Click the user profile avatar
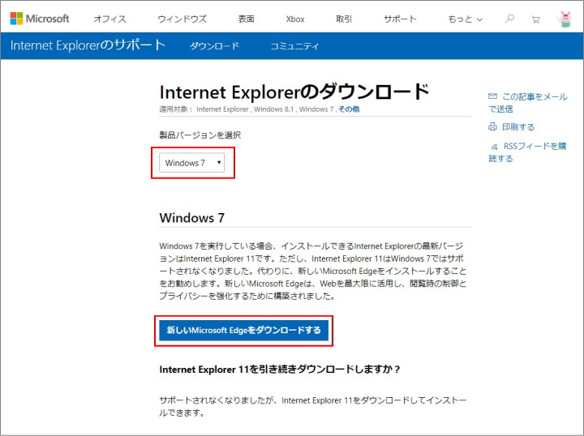This screenshot has width=584, height=436. (565, 19)
